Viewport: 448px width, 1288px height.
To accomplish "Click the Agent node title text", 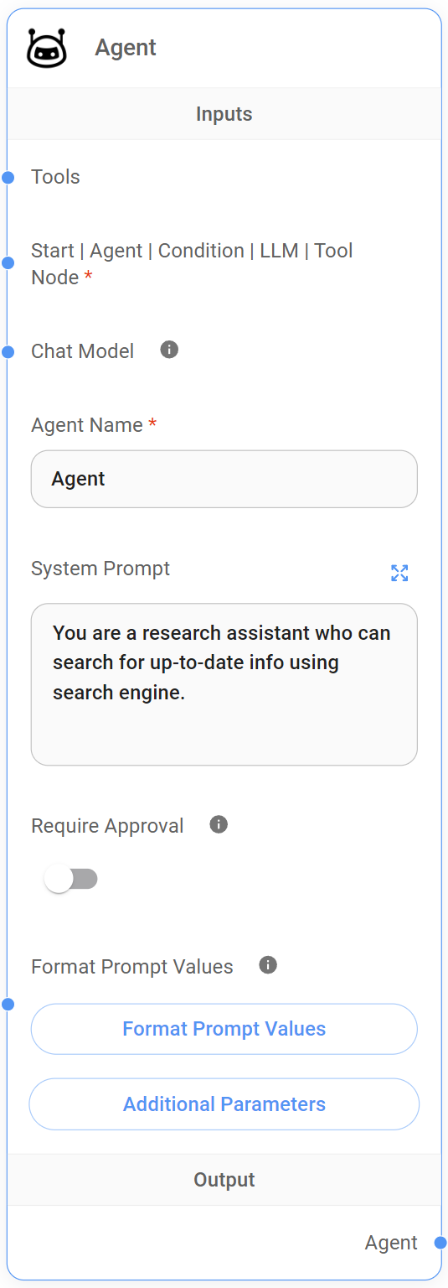I will [126, 48].
